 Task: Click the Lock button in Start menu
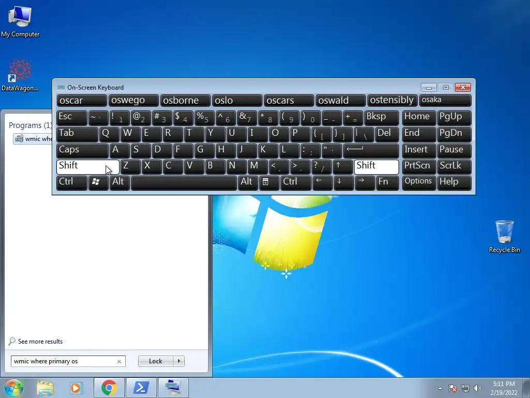coord(155,361)
